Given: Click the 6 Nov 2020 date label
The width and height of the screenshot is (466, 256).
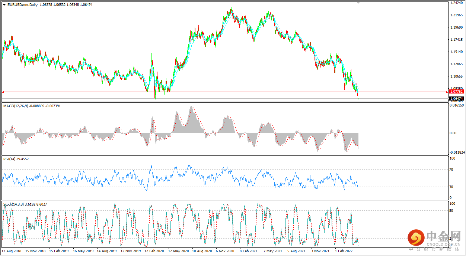Looking at the screenshot, I should 225,251.
